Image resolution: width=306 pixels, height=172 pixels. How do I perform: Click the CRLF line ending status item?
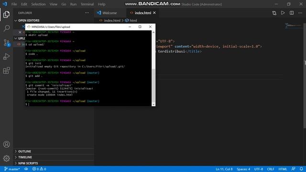271,169
